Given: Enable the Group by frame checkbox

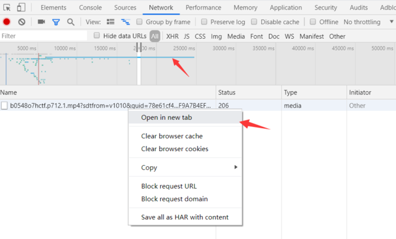Looking at the screenshot, I should [139, 22].
